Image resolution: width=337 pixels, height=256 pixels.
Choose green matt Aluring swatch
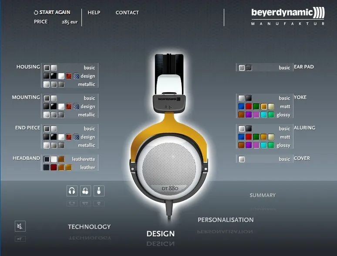pos(256,137)
